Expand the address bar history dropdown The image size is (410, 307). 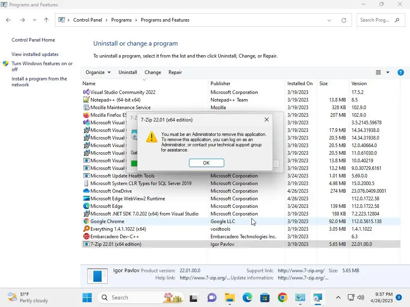click(329, 20)
